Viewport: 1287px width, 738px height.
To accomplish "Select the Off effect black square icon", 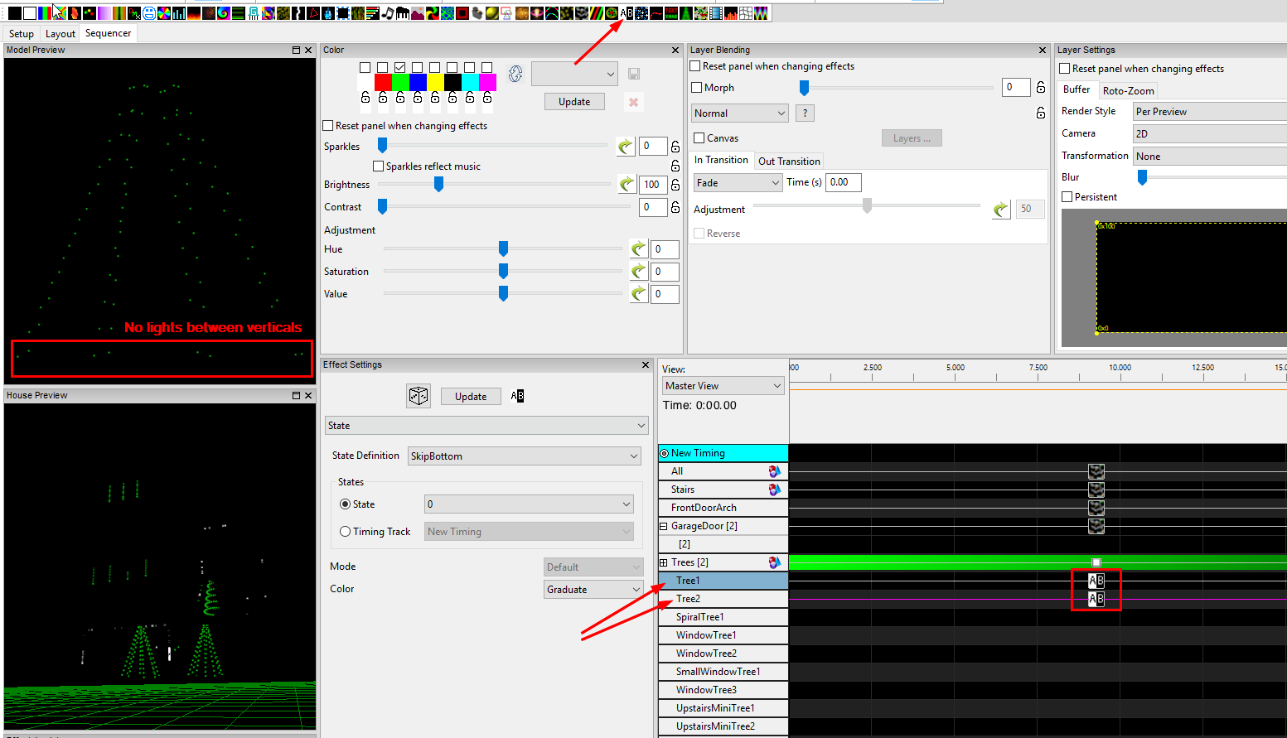I will point(14,12).
